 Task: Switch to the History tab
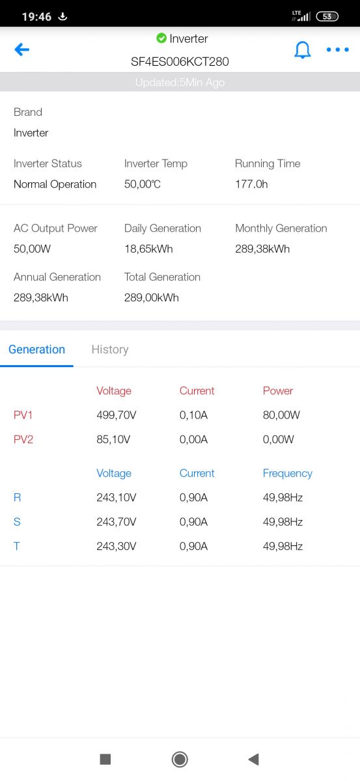pos(110,349)
